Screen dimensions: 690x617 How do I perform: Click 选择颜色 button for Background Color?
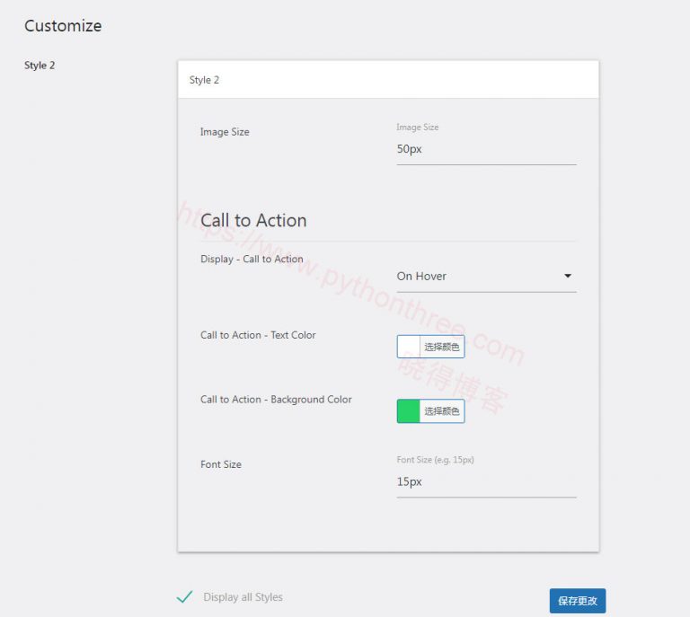coord(442,411)
